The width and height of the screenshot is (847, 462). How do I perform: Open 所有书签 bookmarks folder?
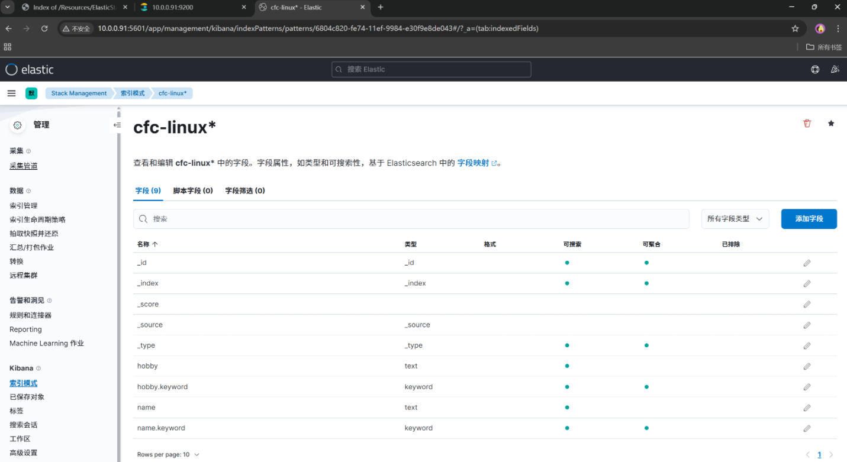point(823,47)
